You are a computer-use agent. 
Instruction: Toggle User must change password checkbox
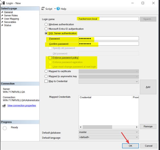point(50,67)
